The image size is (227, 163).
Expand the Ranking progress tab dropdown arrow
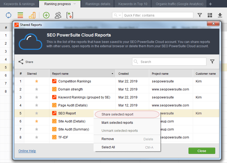pyautogui.click(x=75, y=4)
